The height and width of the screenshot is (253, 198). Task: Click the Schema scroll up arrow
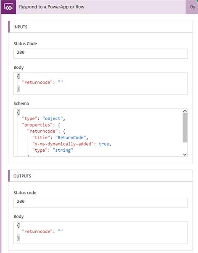point(185,111)
